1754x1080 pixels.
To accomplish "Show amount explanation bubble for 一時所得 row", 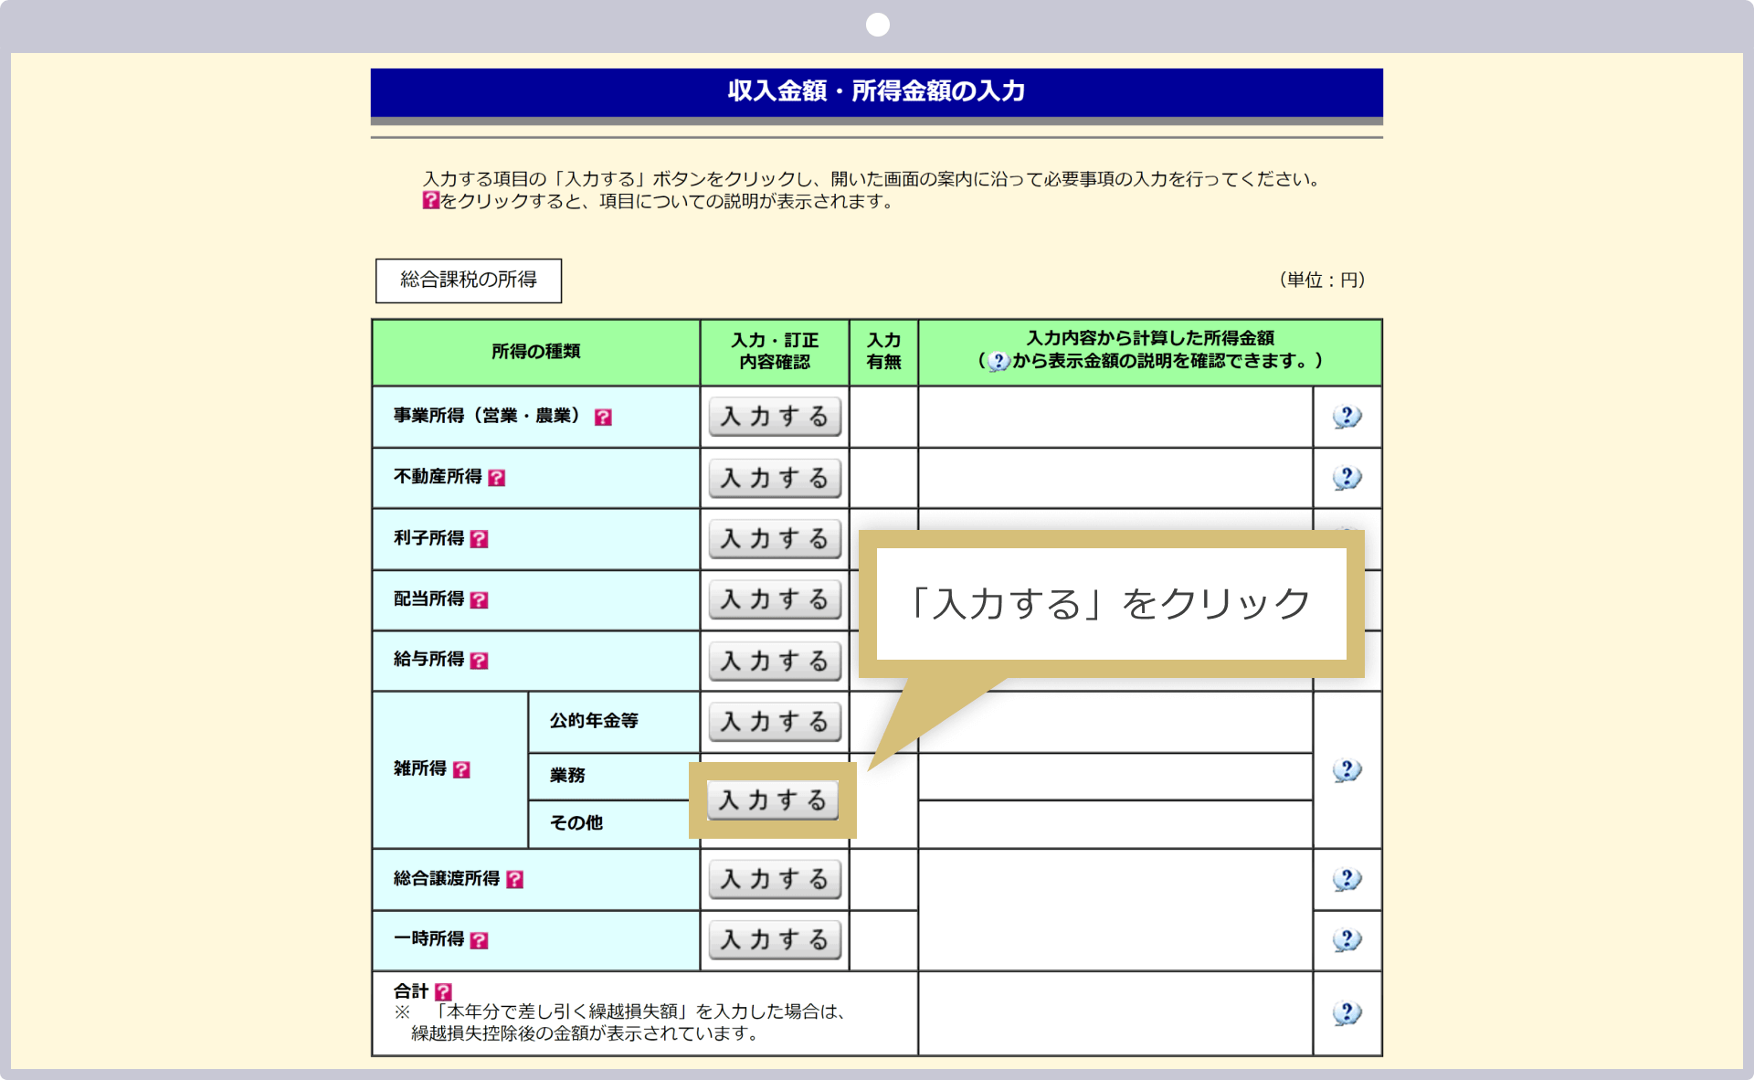I will (x=1347, y=939).
